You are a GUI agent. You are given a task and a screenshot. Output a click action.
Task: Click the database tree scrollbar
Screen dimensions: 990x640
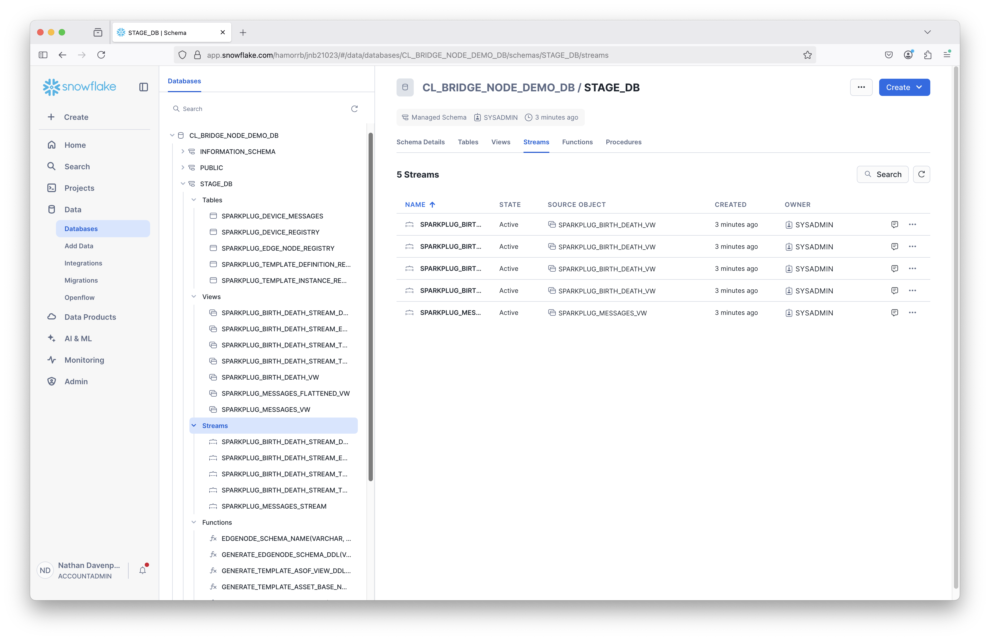tap(370, 307)
